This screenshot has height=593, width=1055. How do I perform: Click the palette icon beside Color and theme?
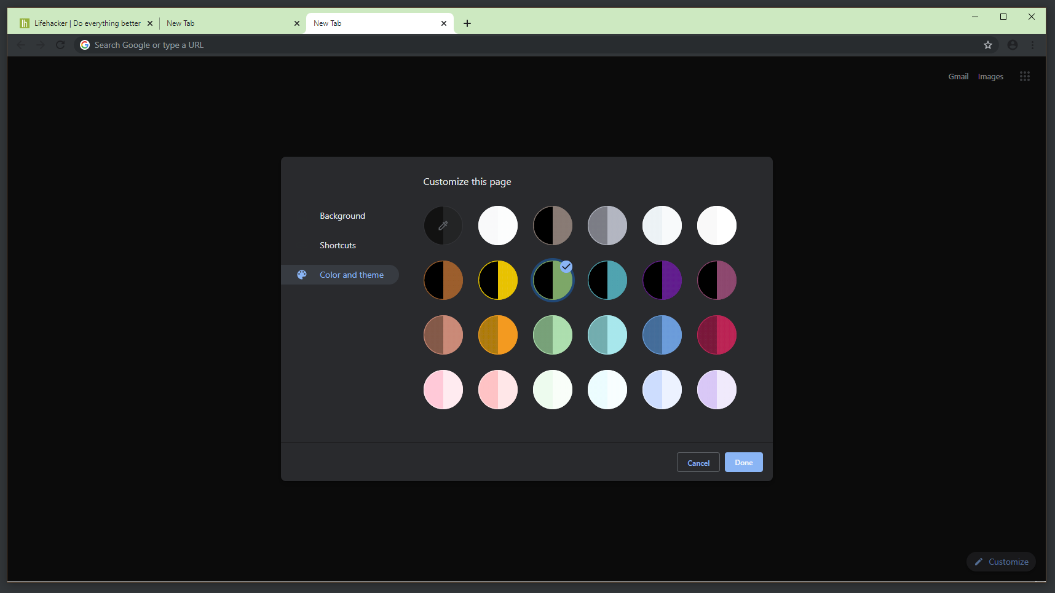tap(302, 275)
